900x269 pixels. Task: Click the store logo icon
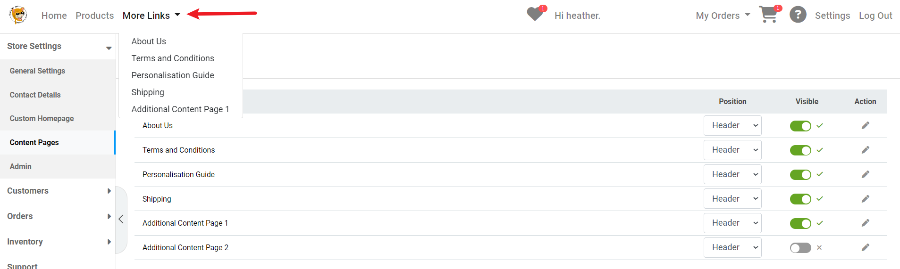point(18,15)
